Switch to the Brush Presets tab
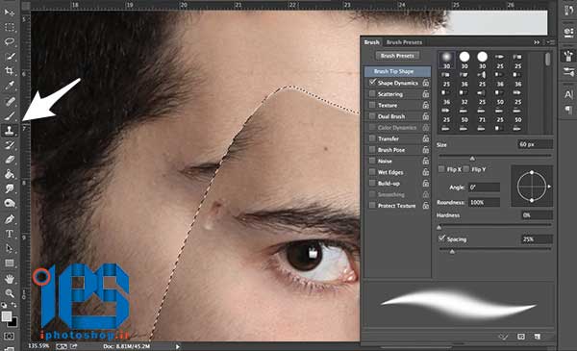The image size is (577, 351). point(404,42)
